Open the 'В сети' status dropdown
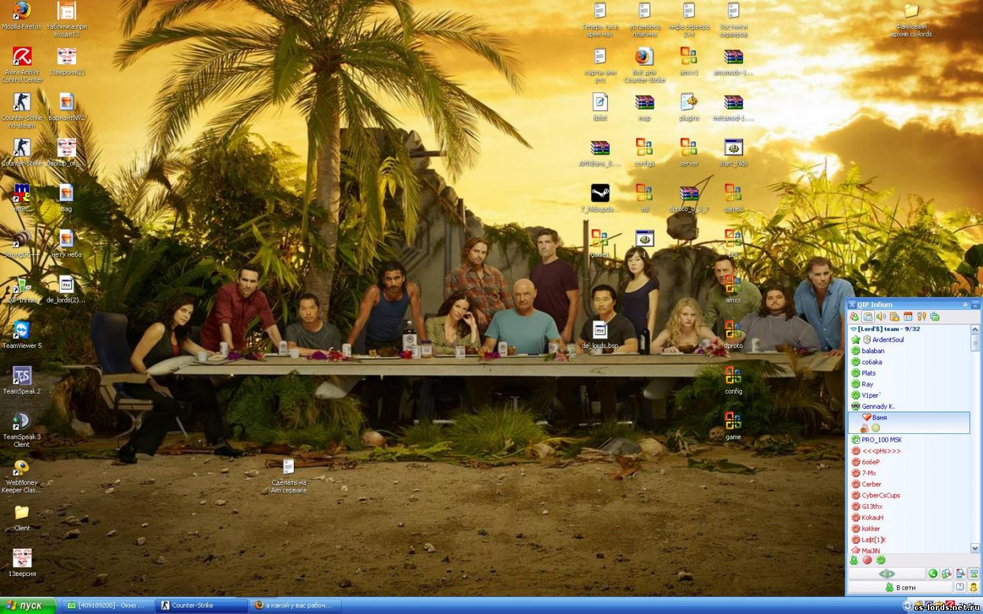The height and width of the screenshot is (614, 983). (x=900, y=587)
